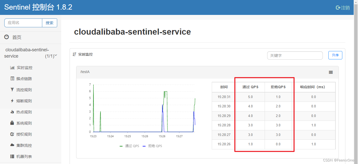Click the 实时监控 sort icon in the panel header
Viewport: 358px width, 164px height.
74,54
